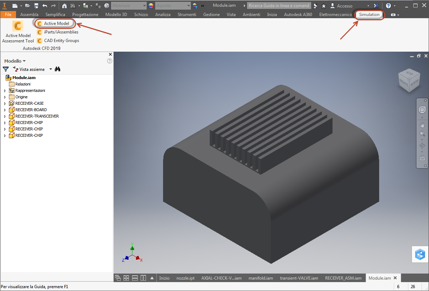Click the New file icon
429x291 pixels.
coord(15,6)
